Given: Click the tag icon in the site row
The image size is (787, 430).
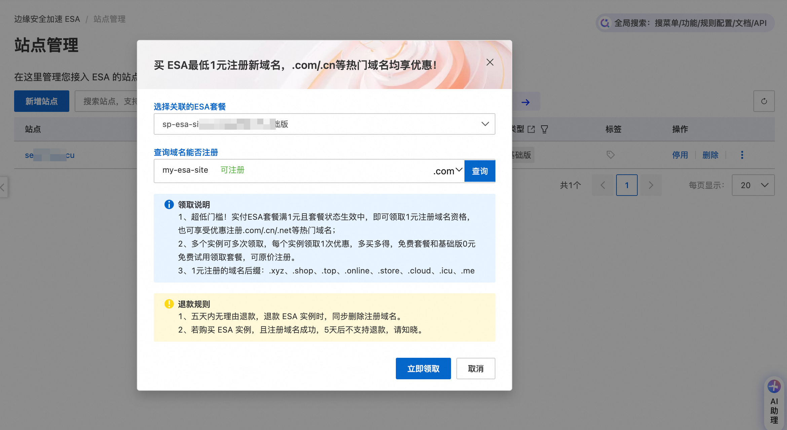Looking at the screenshot, I should click(610, 155).
